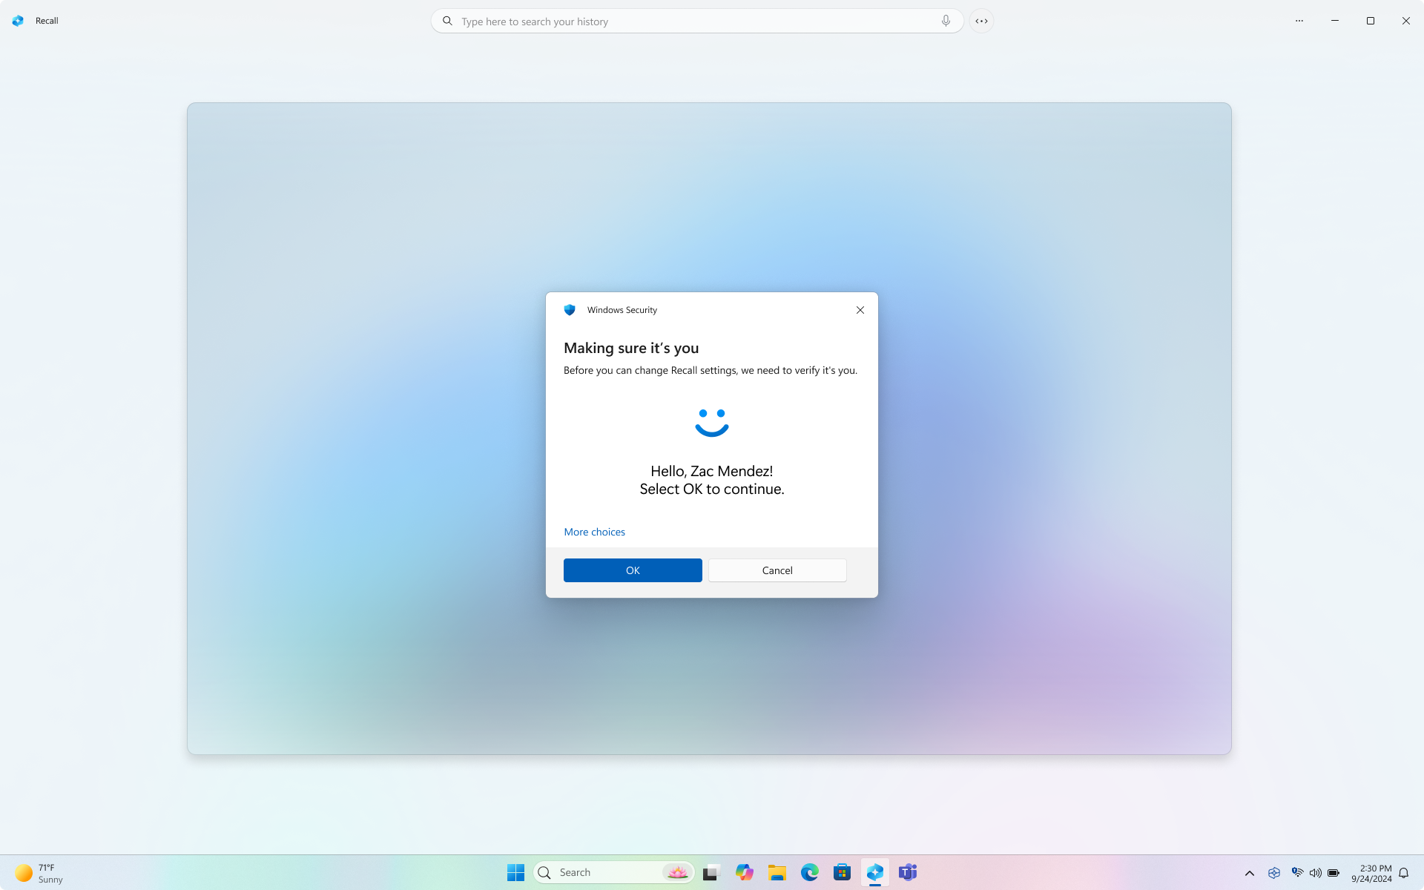Click the More choices link

[593, 531]
